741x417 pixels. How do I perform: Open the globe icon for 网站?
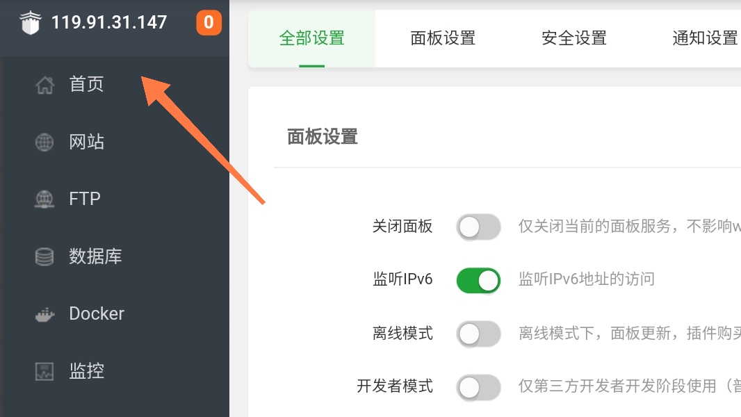tap(44, 142)
